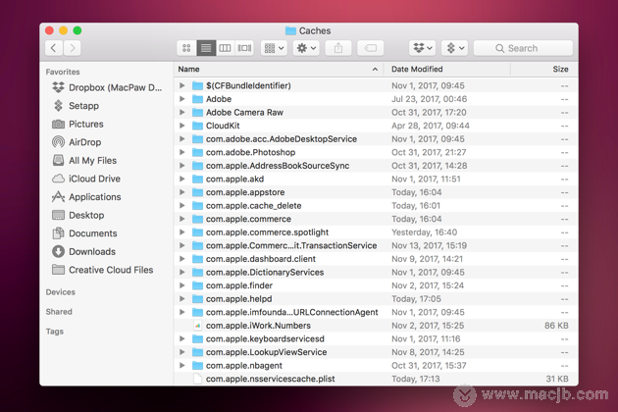Open the Action gear dropdown menu
The image size is (618, 412).
(x=306, y=48)
